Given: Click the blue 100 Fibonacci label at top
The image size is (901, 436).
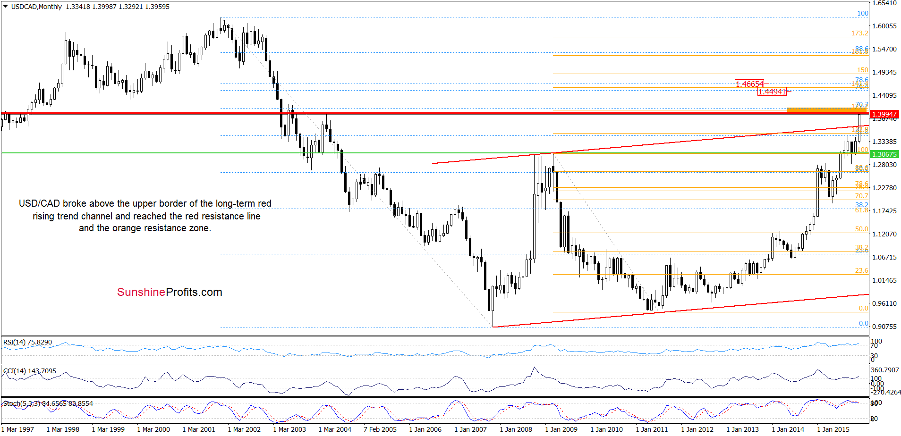Looking at the screenshot, I should (863, 13).
